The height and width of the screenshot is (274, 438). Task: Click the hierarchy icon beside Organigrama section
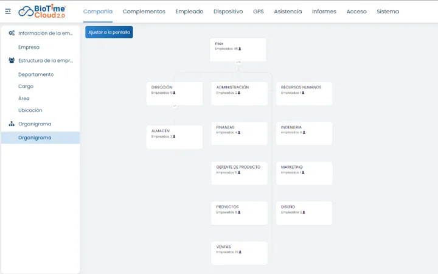(x=12, y=124)
